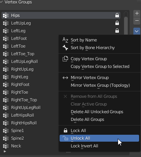Screen dimensions: 141x157
Task: Click the vertex group icon beside LeftToe_Top
Action: [6, 54]
